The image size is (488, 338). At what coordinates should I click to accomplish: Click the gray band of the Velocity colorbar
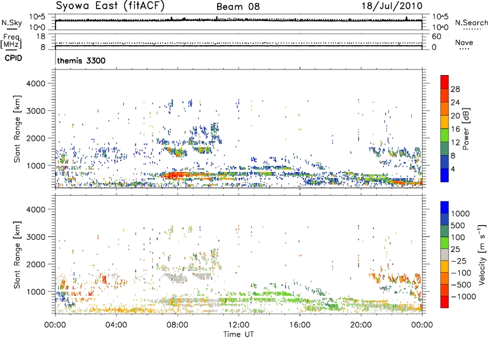(445, 255)
